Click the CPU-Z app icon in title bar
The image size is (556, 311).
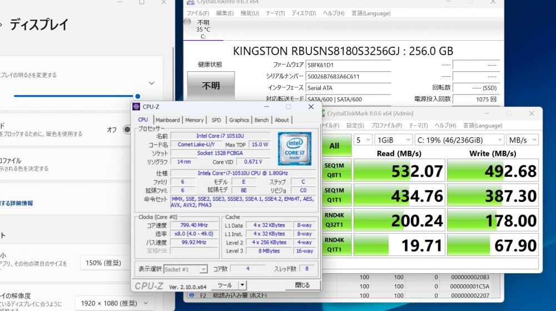pos(136,107)
